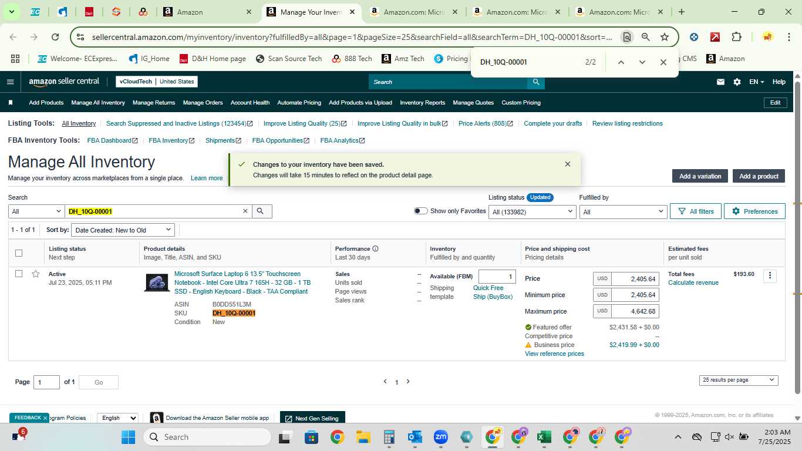Click View reference prices link

pyautogui.click(x=554, y=354)
